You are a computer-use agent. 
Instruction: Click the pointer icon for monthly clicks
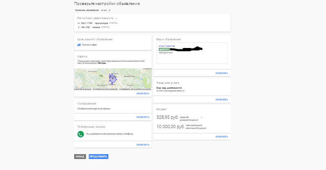tap(79, 27)
